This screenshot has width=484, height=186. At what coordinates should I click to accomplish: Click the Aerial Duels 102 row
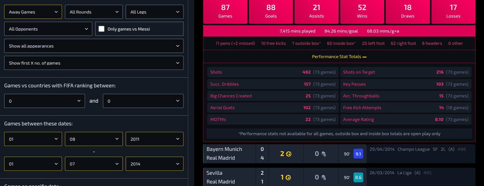pos(273,108)
